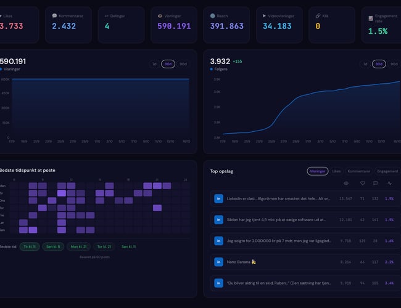Click 3.4% engagement of 'Du bliver aldrig' post
The width and height of the screenshot is (401, 308).
pos(389,283)
